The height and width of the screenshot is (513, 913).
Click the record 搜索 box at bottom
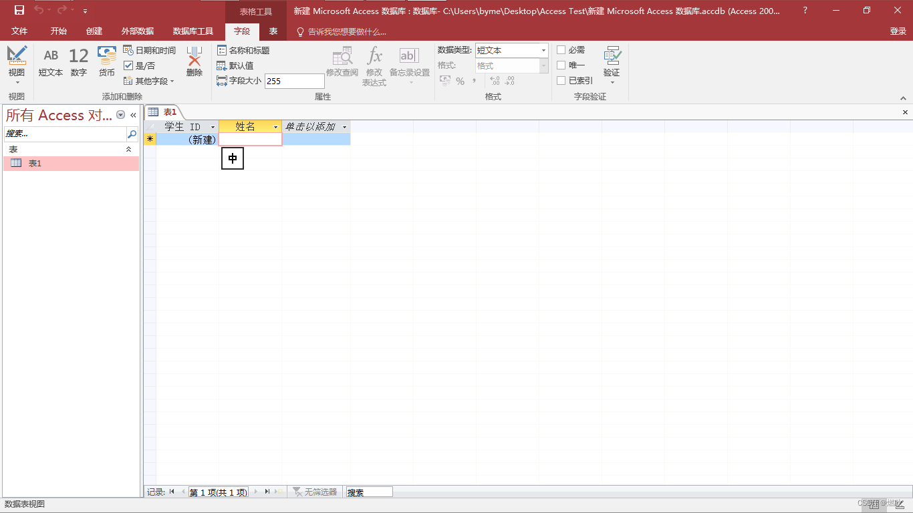pos(369,492)
